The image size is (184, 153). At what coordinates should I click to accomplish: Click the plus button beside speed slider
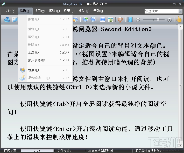coord(169,20)
